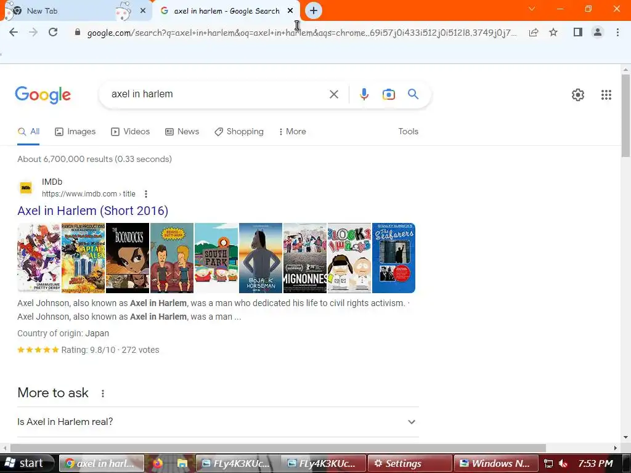The image size is (631, 473).
Task: Open the Mignonnes poster thumbnail
Action: (304, 258)
